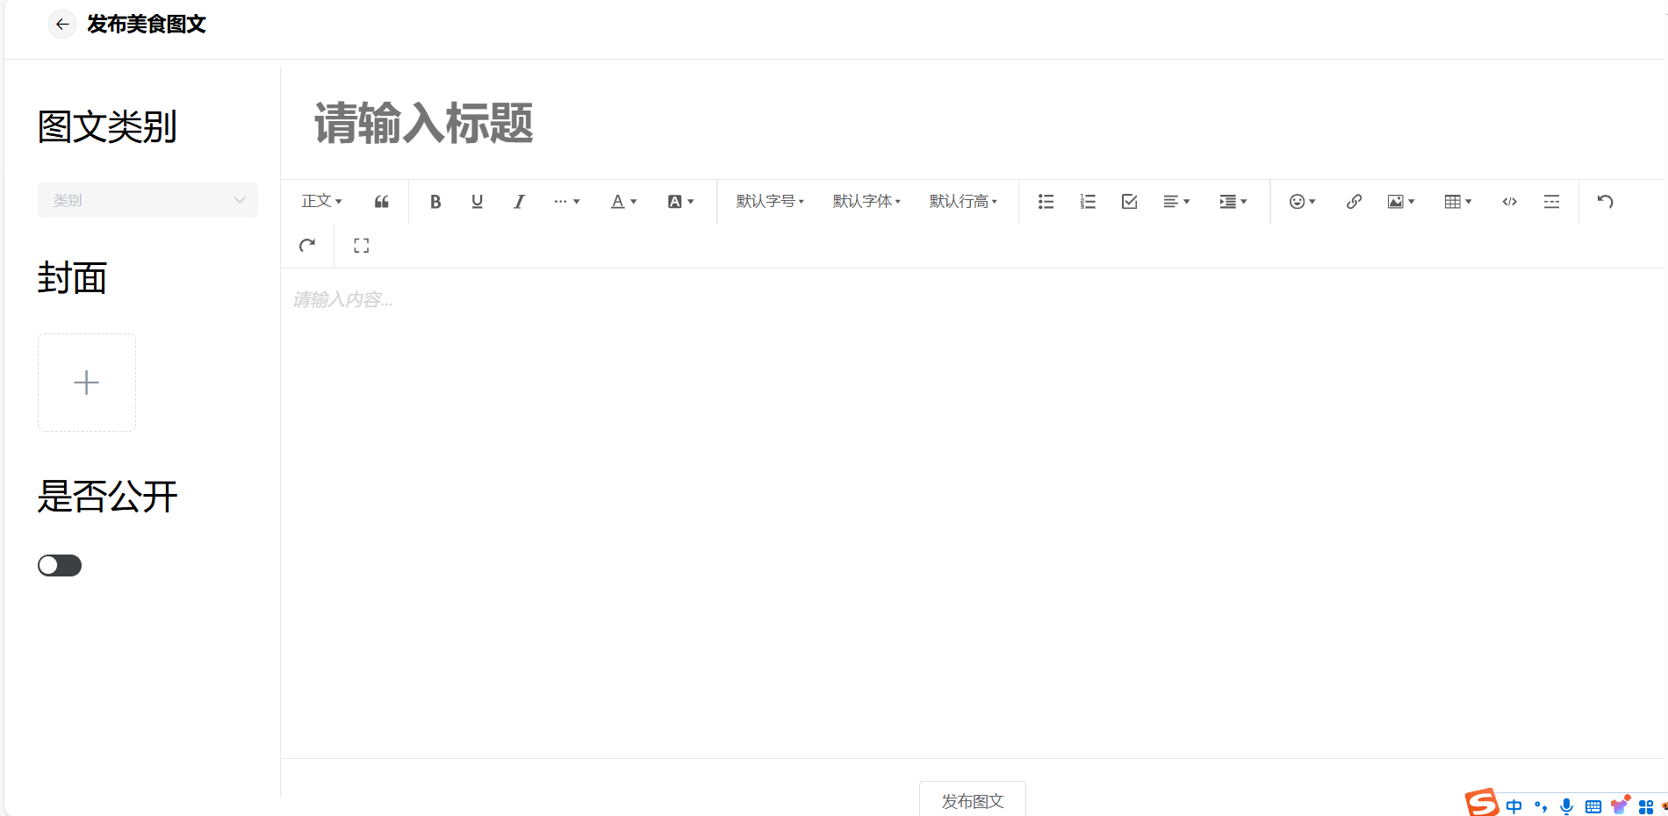The image size is (1668, 816).
Task: Toggle underline formatting
Action: click(478, 202)
